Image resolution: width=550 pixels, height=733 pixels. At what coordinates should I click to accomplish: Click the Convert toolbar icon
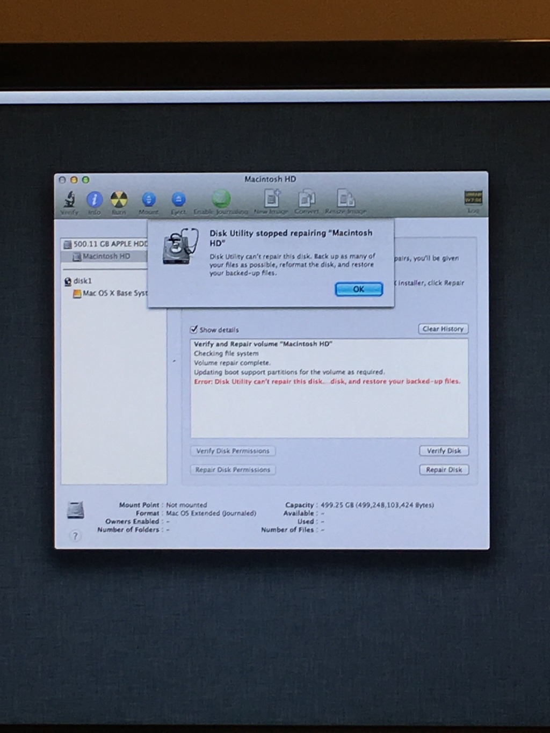pyautogui.click(x=307, y=198)
